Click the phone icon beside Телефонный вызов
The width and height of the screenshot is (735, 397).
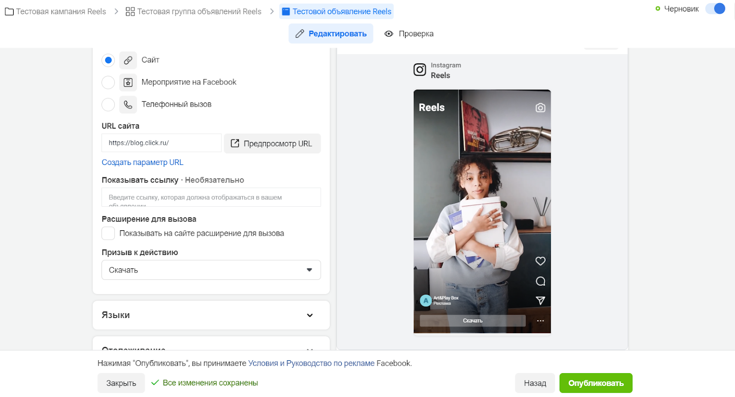coord(128,104)
